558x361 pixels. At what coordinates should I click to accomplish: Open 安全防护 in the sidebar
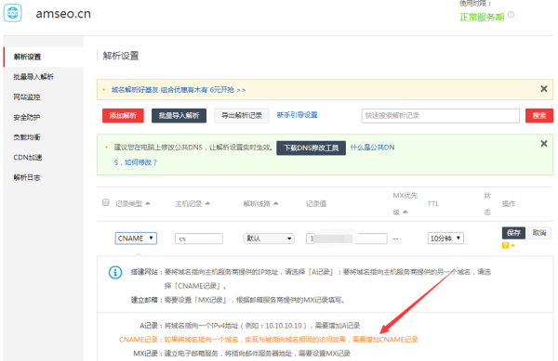pyautogui.click(x=27, y=117)
